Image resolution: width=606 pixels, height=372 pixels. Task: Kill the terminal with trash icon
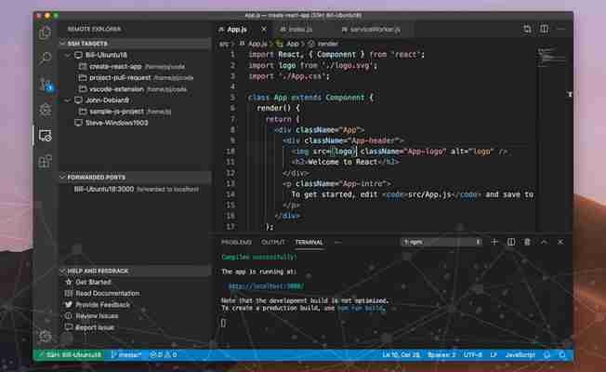[x=527, y=242]
